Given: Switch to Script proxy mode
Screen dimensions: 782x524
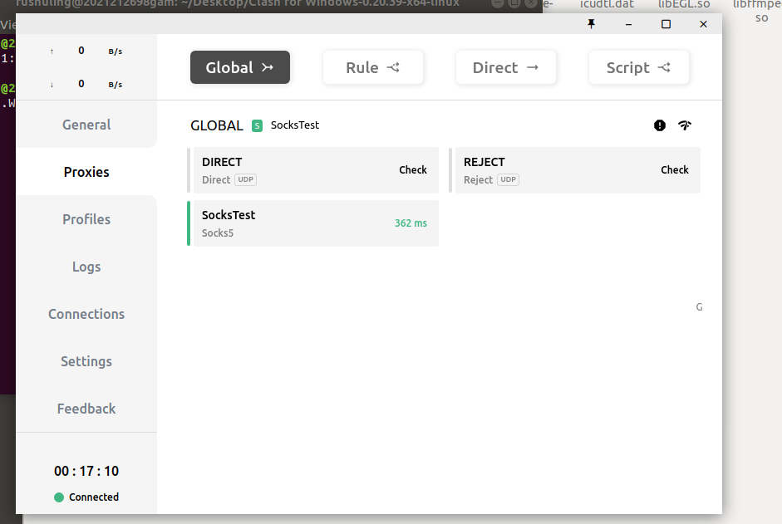Looking at the screenshot, I should click(x=638, y=67).
